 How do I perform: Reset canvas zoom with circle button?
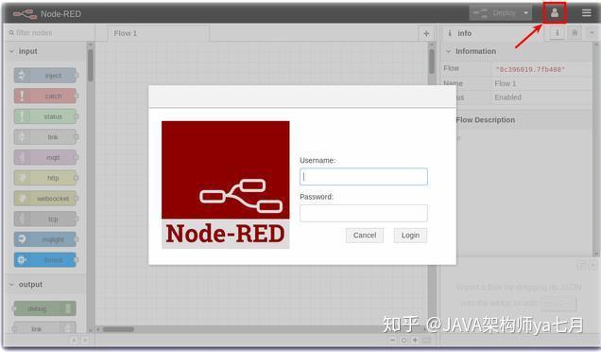(404, 340)
